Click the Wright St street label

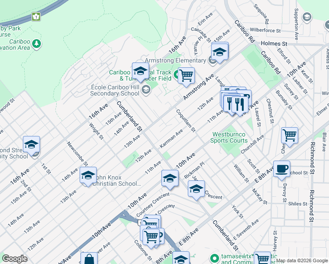(96, 132)
